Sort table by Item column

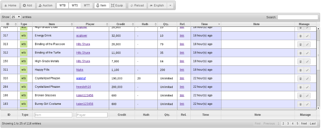pyautogui.click(x=53, y=24)
